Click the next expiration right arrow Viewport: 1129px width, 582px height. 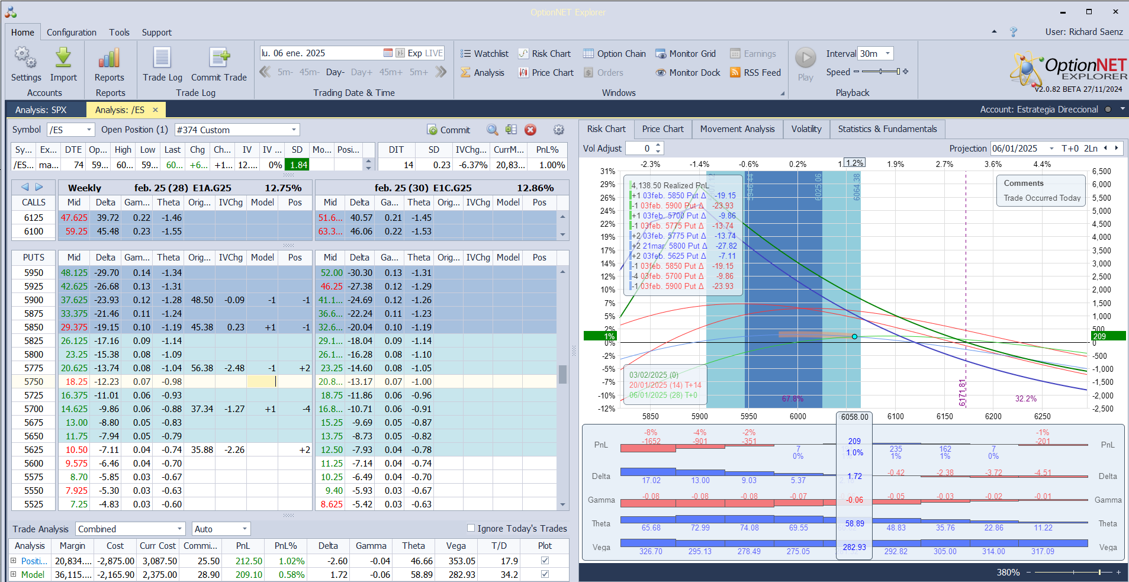pyautogui.click(x=39, y=187)
